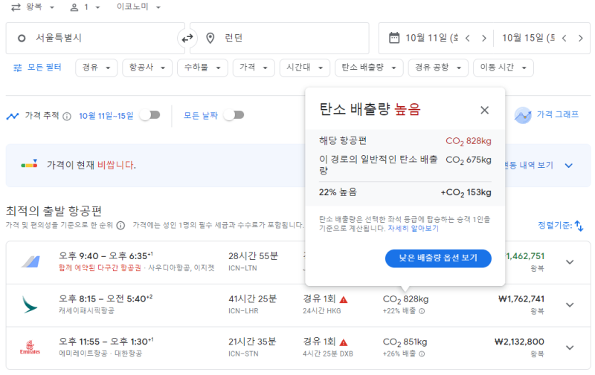Click the colored price level indicator icon

pyautogui.click(x=29, y=164)
